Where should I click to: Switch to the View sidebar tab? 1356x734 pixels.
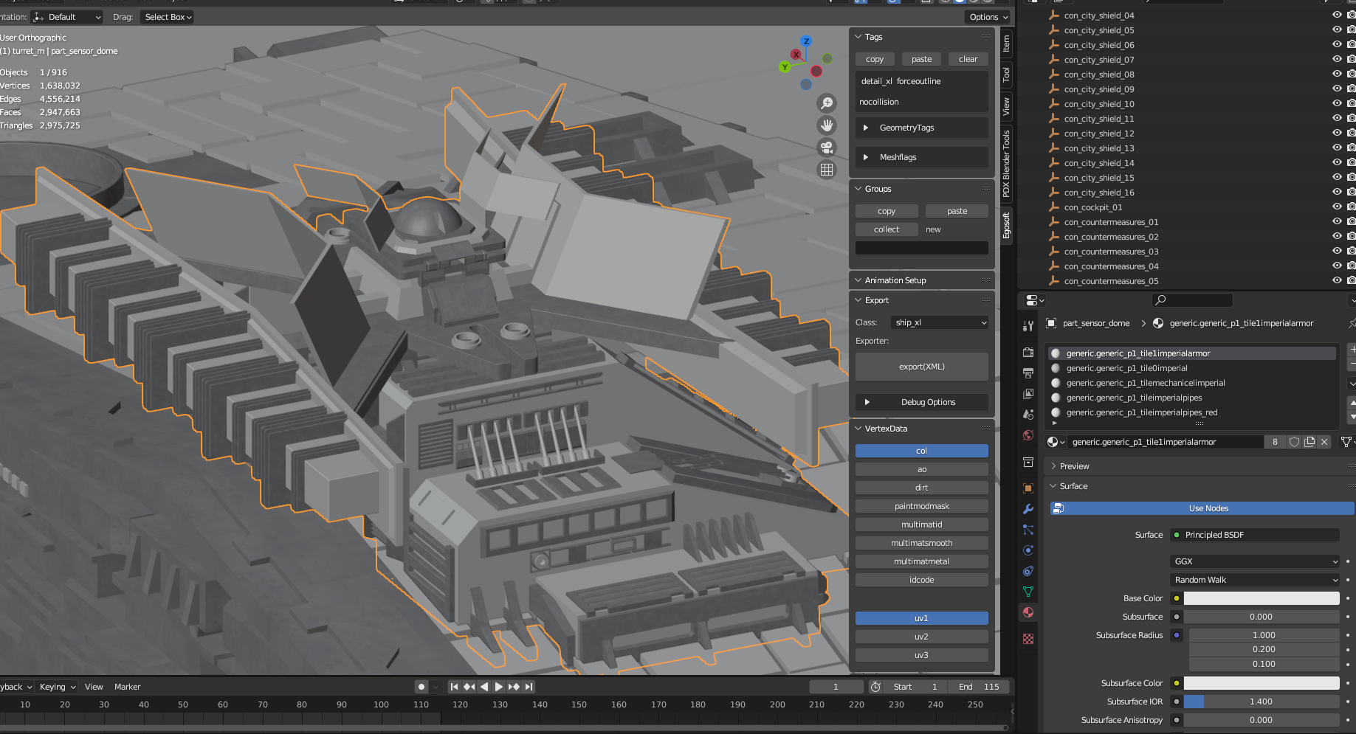coord(1006,107)
